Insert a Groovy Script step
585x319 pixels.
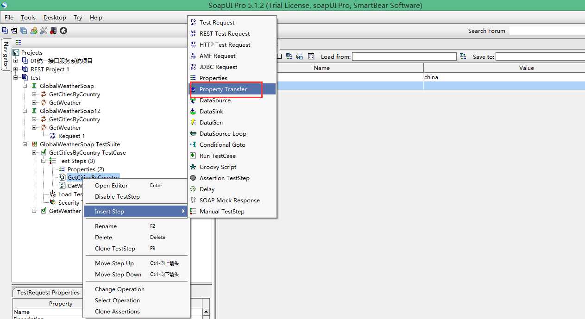(232, 167)
